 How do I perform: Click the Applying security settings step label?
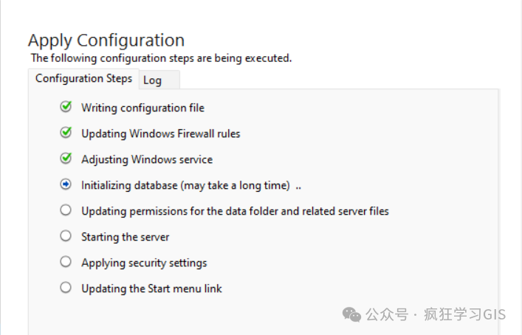pyautogui.click(x=144, y=263)
